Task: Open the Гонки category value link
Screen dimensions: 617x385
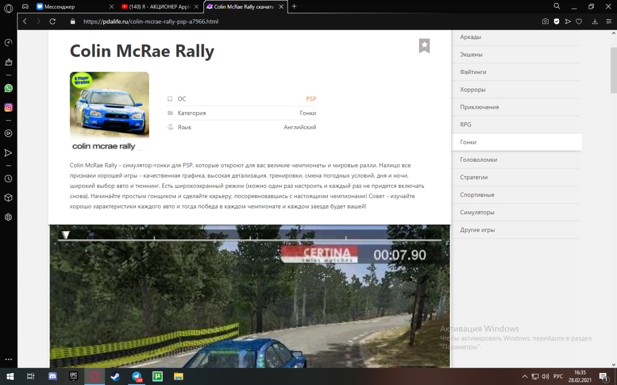Action: pyautogui.click(x=308, y=113)
